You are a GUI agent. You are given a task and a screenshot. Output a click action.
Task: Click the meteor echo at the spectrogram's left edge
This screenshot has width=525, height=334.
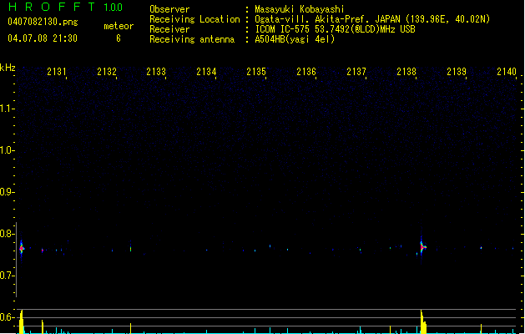point(22,249)
